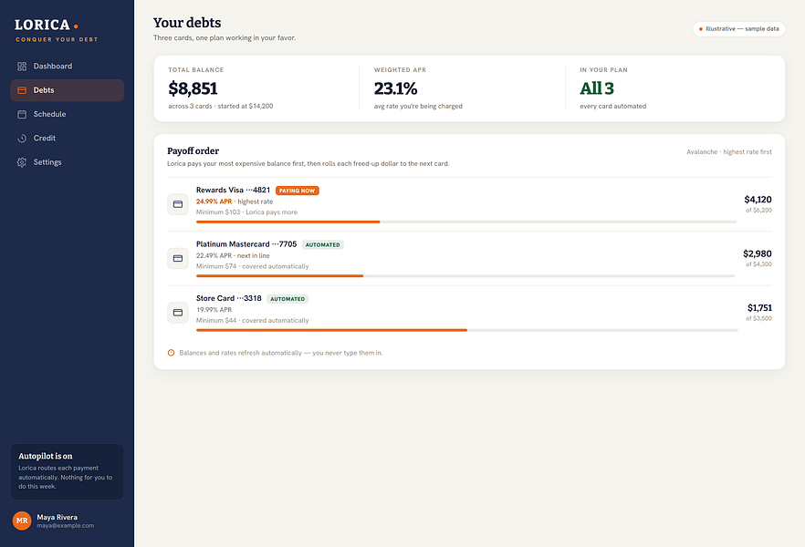The height and width of the screenshot is (547, 805).
Task: Click the Platinum Mastercard card icon
Action: [x=178, y=258]
